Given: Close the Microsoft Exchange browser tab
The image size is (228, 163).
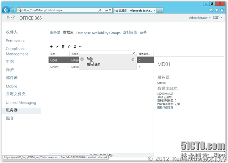Looking at the screenshot, I should 154,10.
